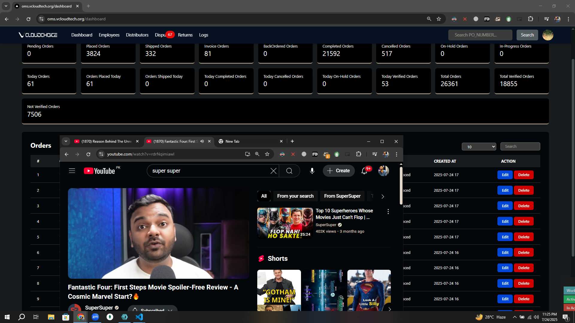Edit order row 1
The height and width of the screenshot is (323, 575).
[505, 175]
